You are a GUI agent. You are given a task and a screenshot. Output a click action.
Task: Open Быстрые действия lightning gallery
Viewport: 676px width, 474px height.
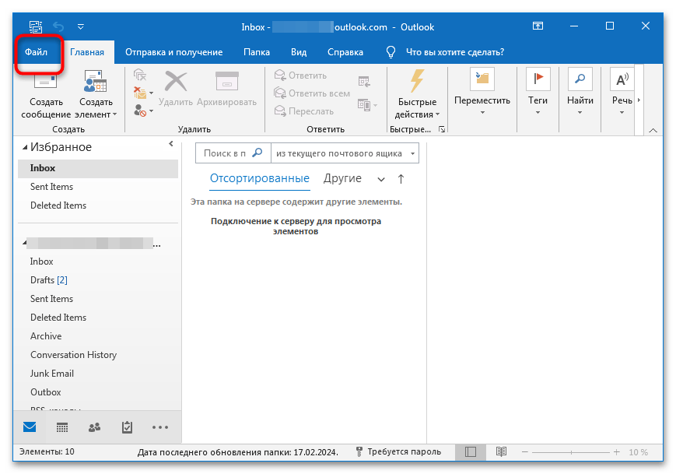coord(417,94)
